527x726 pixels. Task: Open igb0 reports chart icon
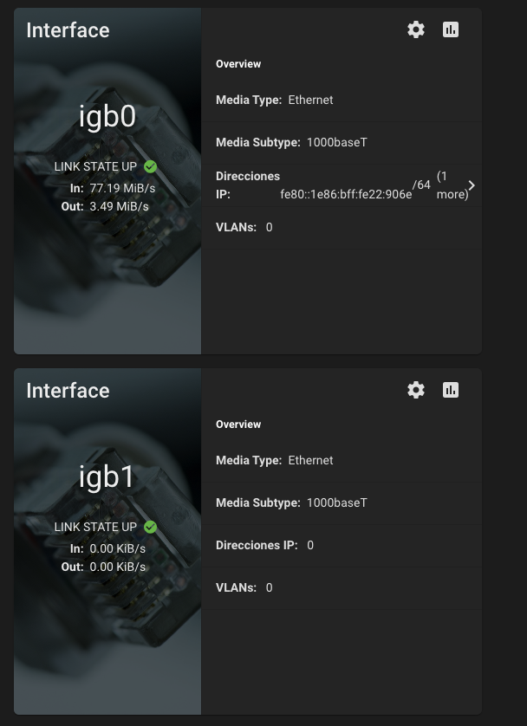coord(451,29)
